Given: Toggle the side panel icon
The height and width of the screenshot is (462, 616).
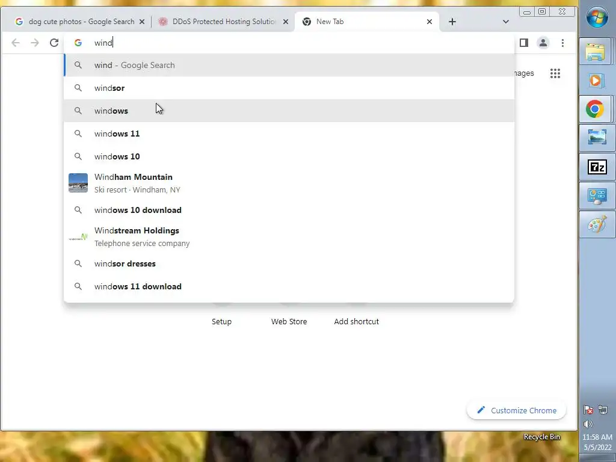Looking at the screenshot, I should click(524, 43).
